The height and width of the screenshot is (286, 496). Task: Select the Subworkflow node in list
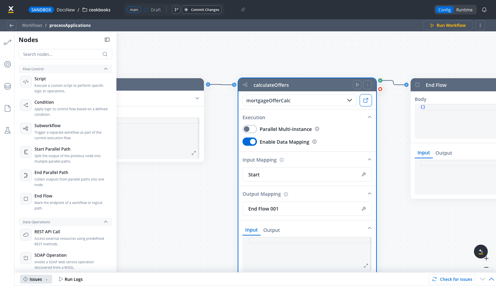[65, 131]
